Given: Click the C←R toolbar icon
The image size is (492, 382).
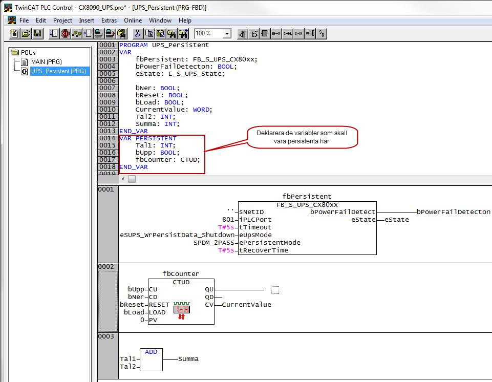Looking at the screenshot, I should point(298,33).
